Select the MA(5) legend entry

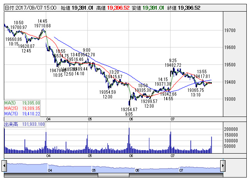pyautogui.click(x=22, y=103)
